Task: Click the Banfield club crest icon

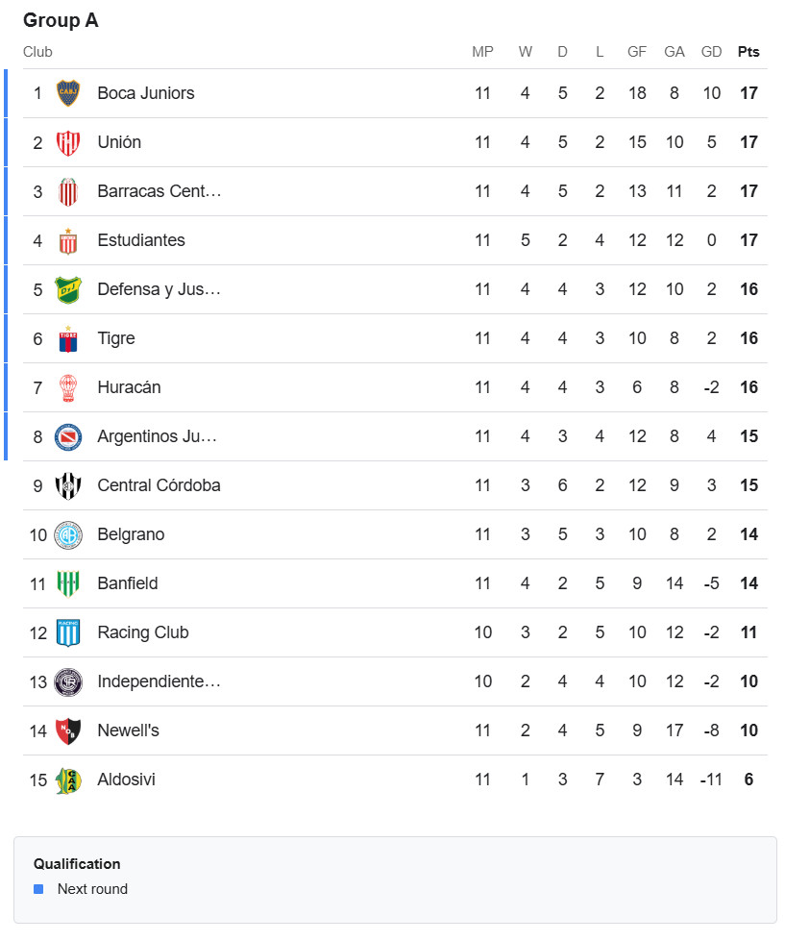Action: pyautogui.click(x=67, y=583)
